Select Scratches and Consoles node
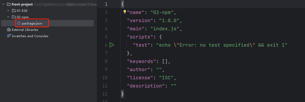The width and height of the screenshot is (305, 102). tap(30, 36)
